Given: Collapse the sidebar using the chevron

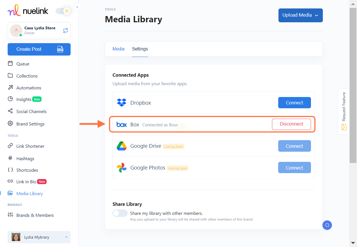Looking at the screenshot, I should (77, 7).
